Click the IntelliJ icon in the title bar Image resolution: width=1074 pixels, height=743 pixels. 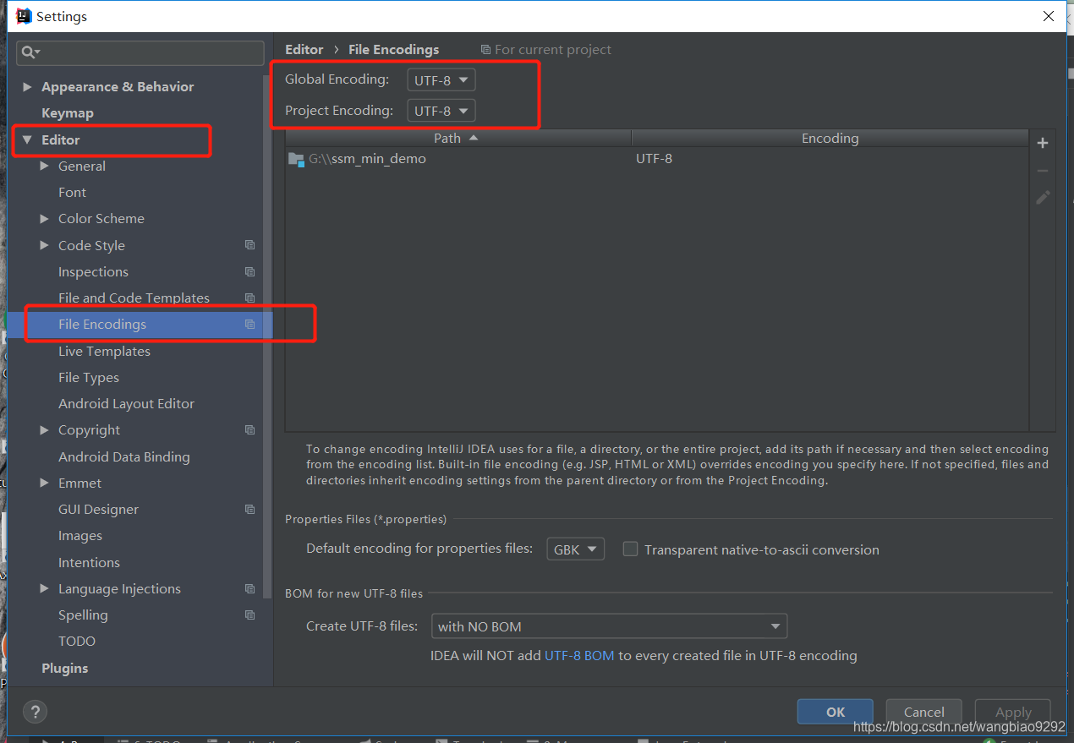[24, 15]
